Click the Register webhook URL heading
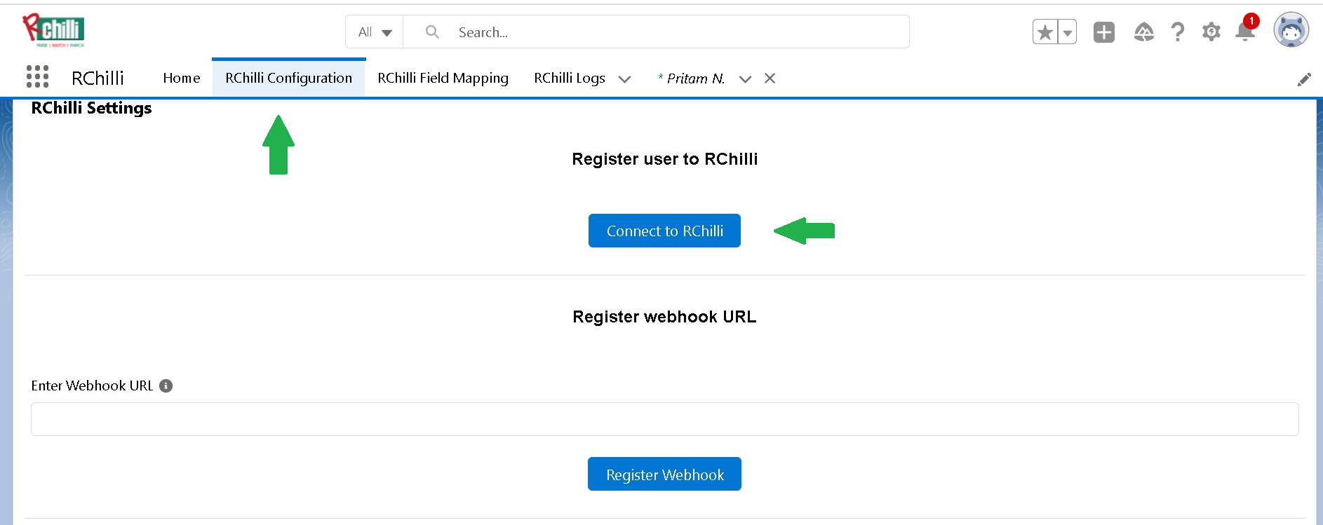This screenshot has height=525, width=1323. pos(664,317)
